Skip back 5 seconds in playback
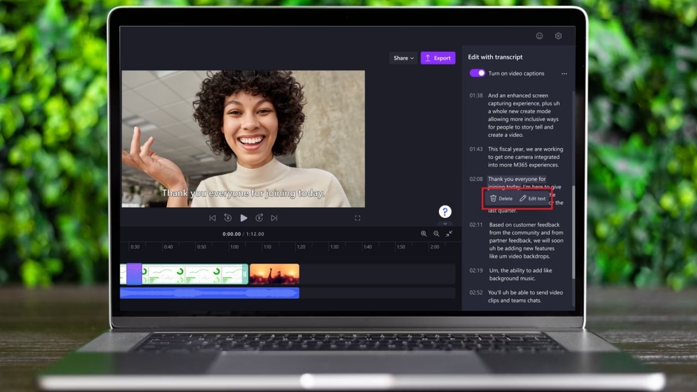Screen dimensions: 697x392 point(228,217)
